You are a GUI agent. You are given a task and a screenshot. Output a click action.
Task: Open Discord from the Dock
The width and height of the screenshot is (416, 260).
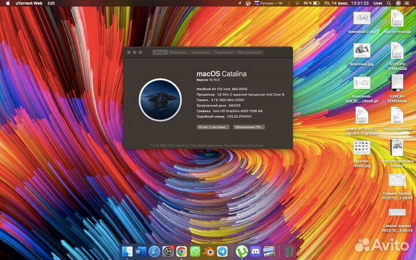coord(255,251)
